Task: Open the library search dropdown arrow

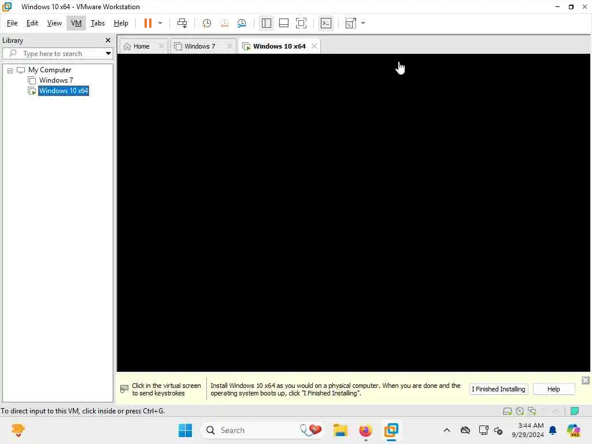Action: tap(108, 54)
